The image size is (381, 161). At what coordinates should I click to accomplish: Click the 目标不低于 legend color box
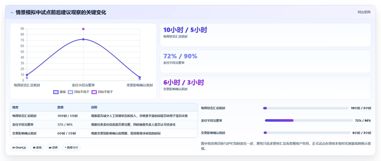94,92
